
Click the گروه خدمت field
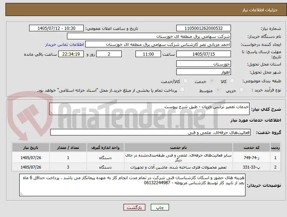tap(150, 133)
